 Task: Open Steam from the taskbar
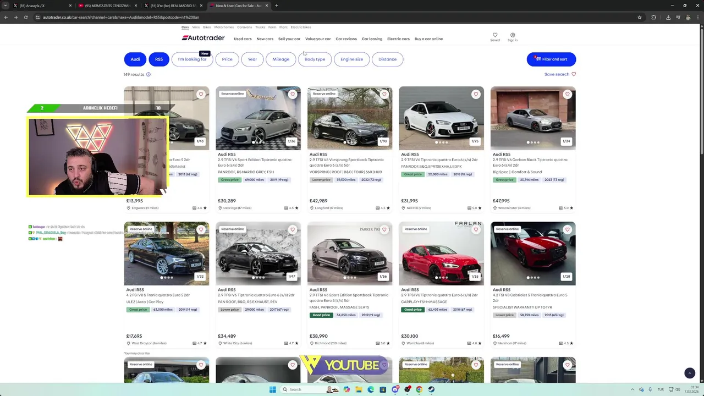click(x=431, y=389)
